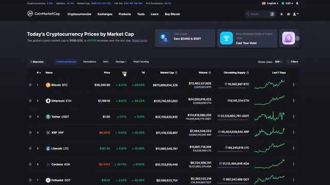Open the Tools nav menu
330x185 pixels.
(141, 14)
